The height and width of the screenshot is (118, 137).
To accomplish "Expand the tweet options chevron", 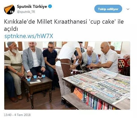I will (x=128, y=9).
